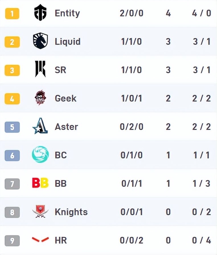This screenshot has height=255, width=217.
Task: Click Entity's 2/0/0 match record
Action: click(131, 13)
